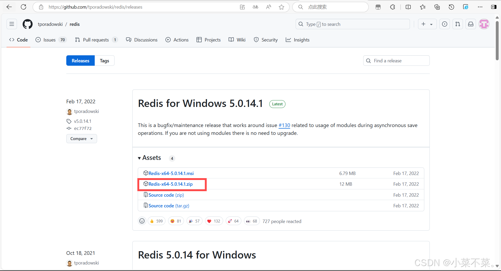Image resolution: width=501 pixels, height=271 pixels.
Task: Toggle the browser sidebar icon
Action: tap(494, 7)
